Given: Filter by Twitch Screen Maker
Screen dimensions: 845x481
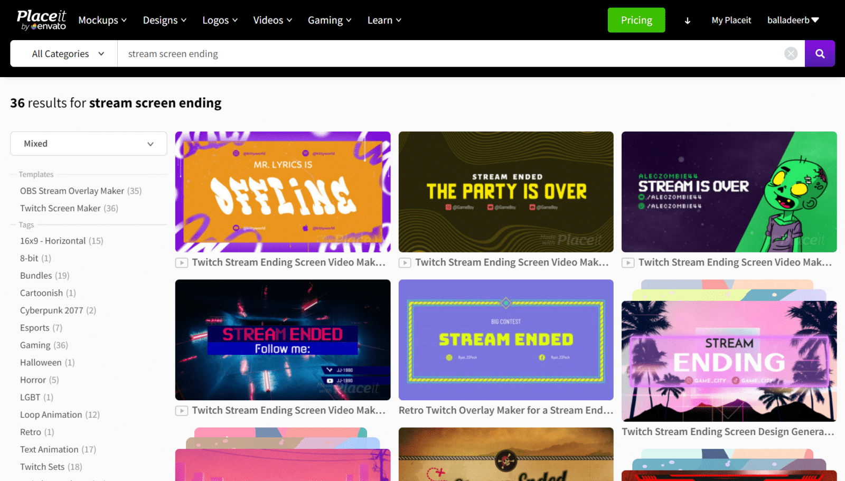Looking at the screenshot, I should [69, 208].
